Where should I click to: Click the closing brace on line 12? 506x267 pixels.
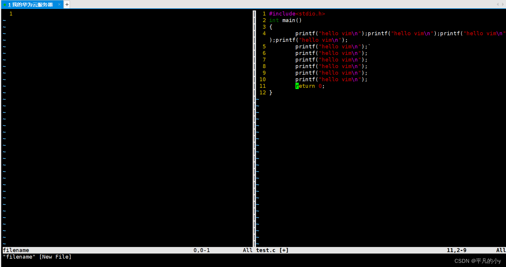[x=271, y=93]
